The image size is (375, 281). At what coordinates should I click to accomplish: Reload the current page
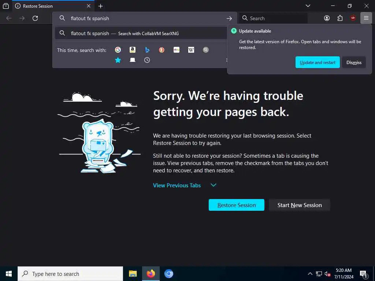coord(35,18)
